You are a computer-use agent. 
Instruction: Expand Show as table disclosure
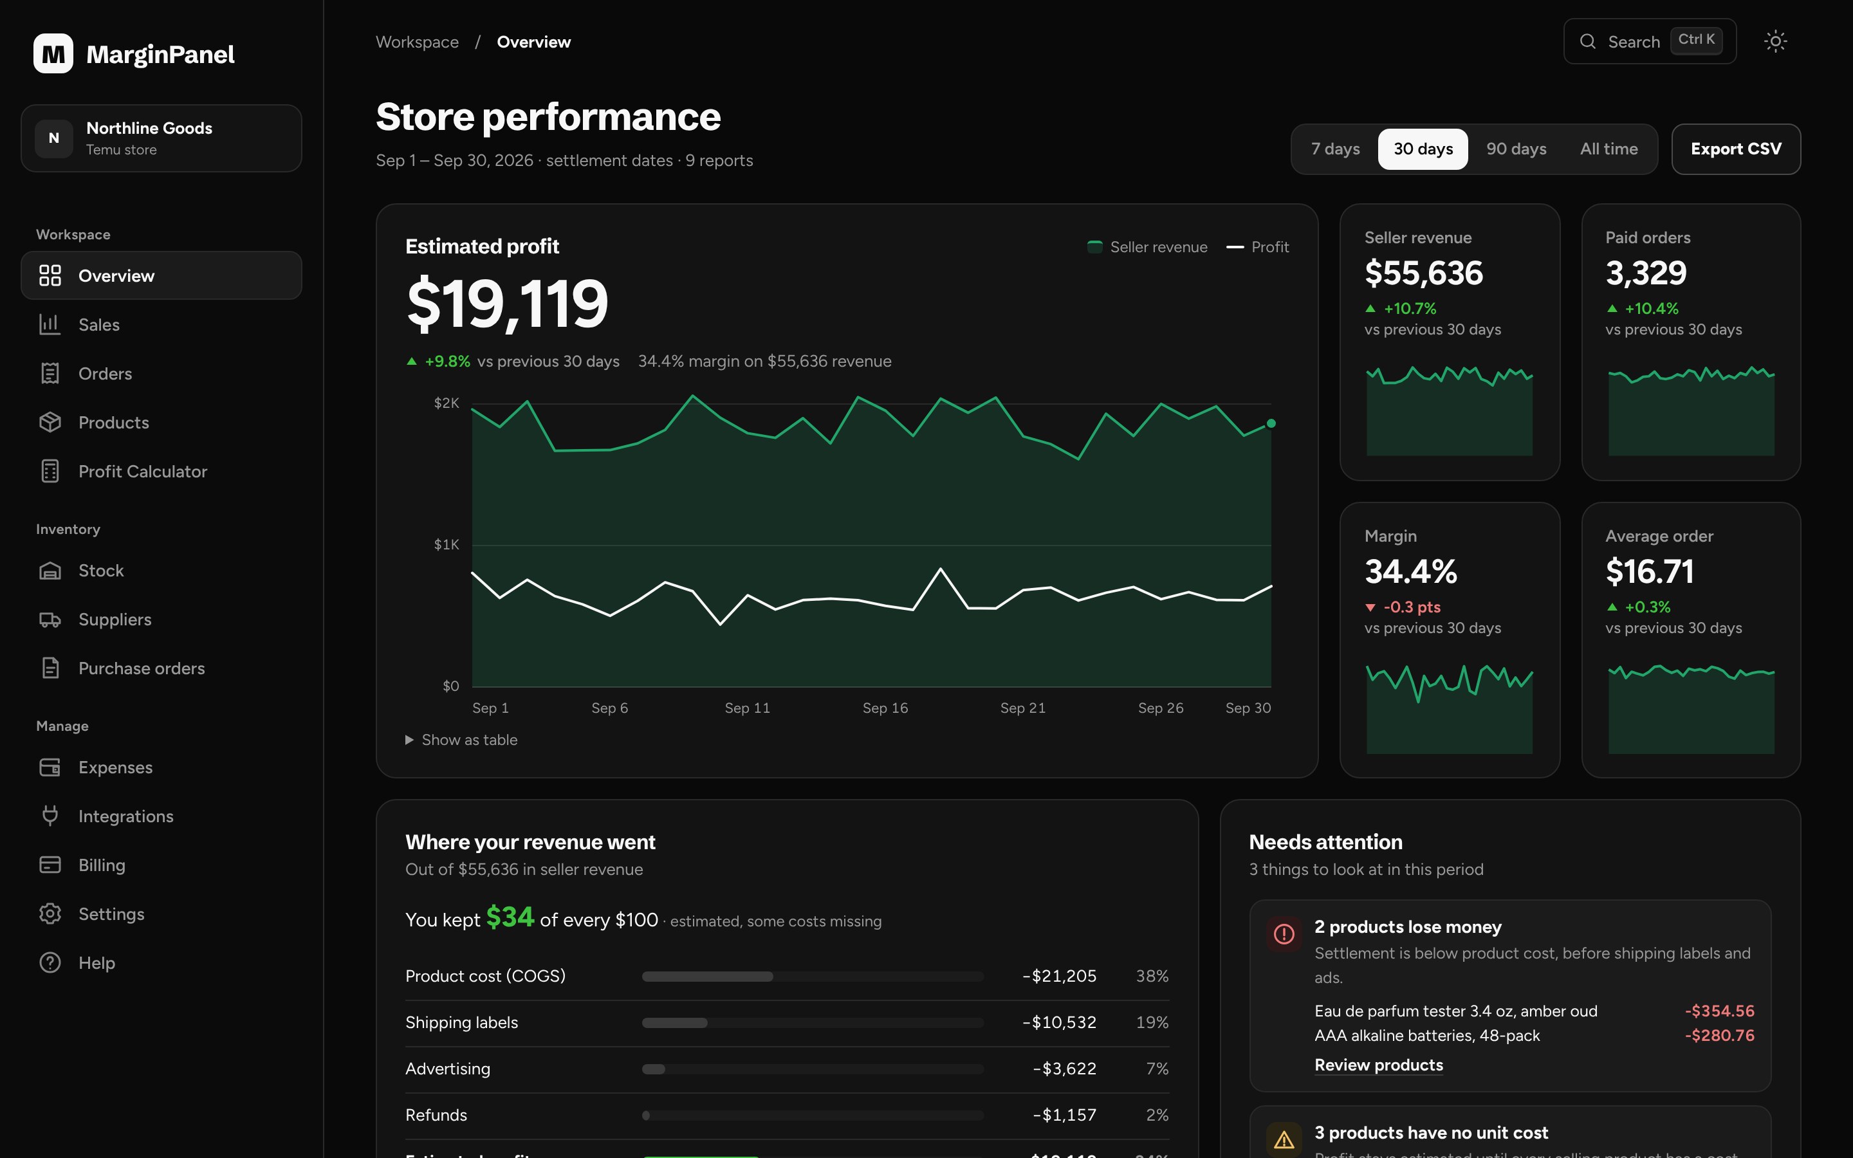pos(461,740)
